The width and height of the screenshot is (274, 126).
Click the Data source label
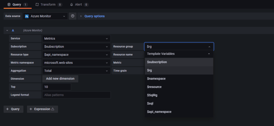tap(13, 16)
